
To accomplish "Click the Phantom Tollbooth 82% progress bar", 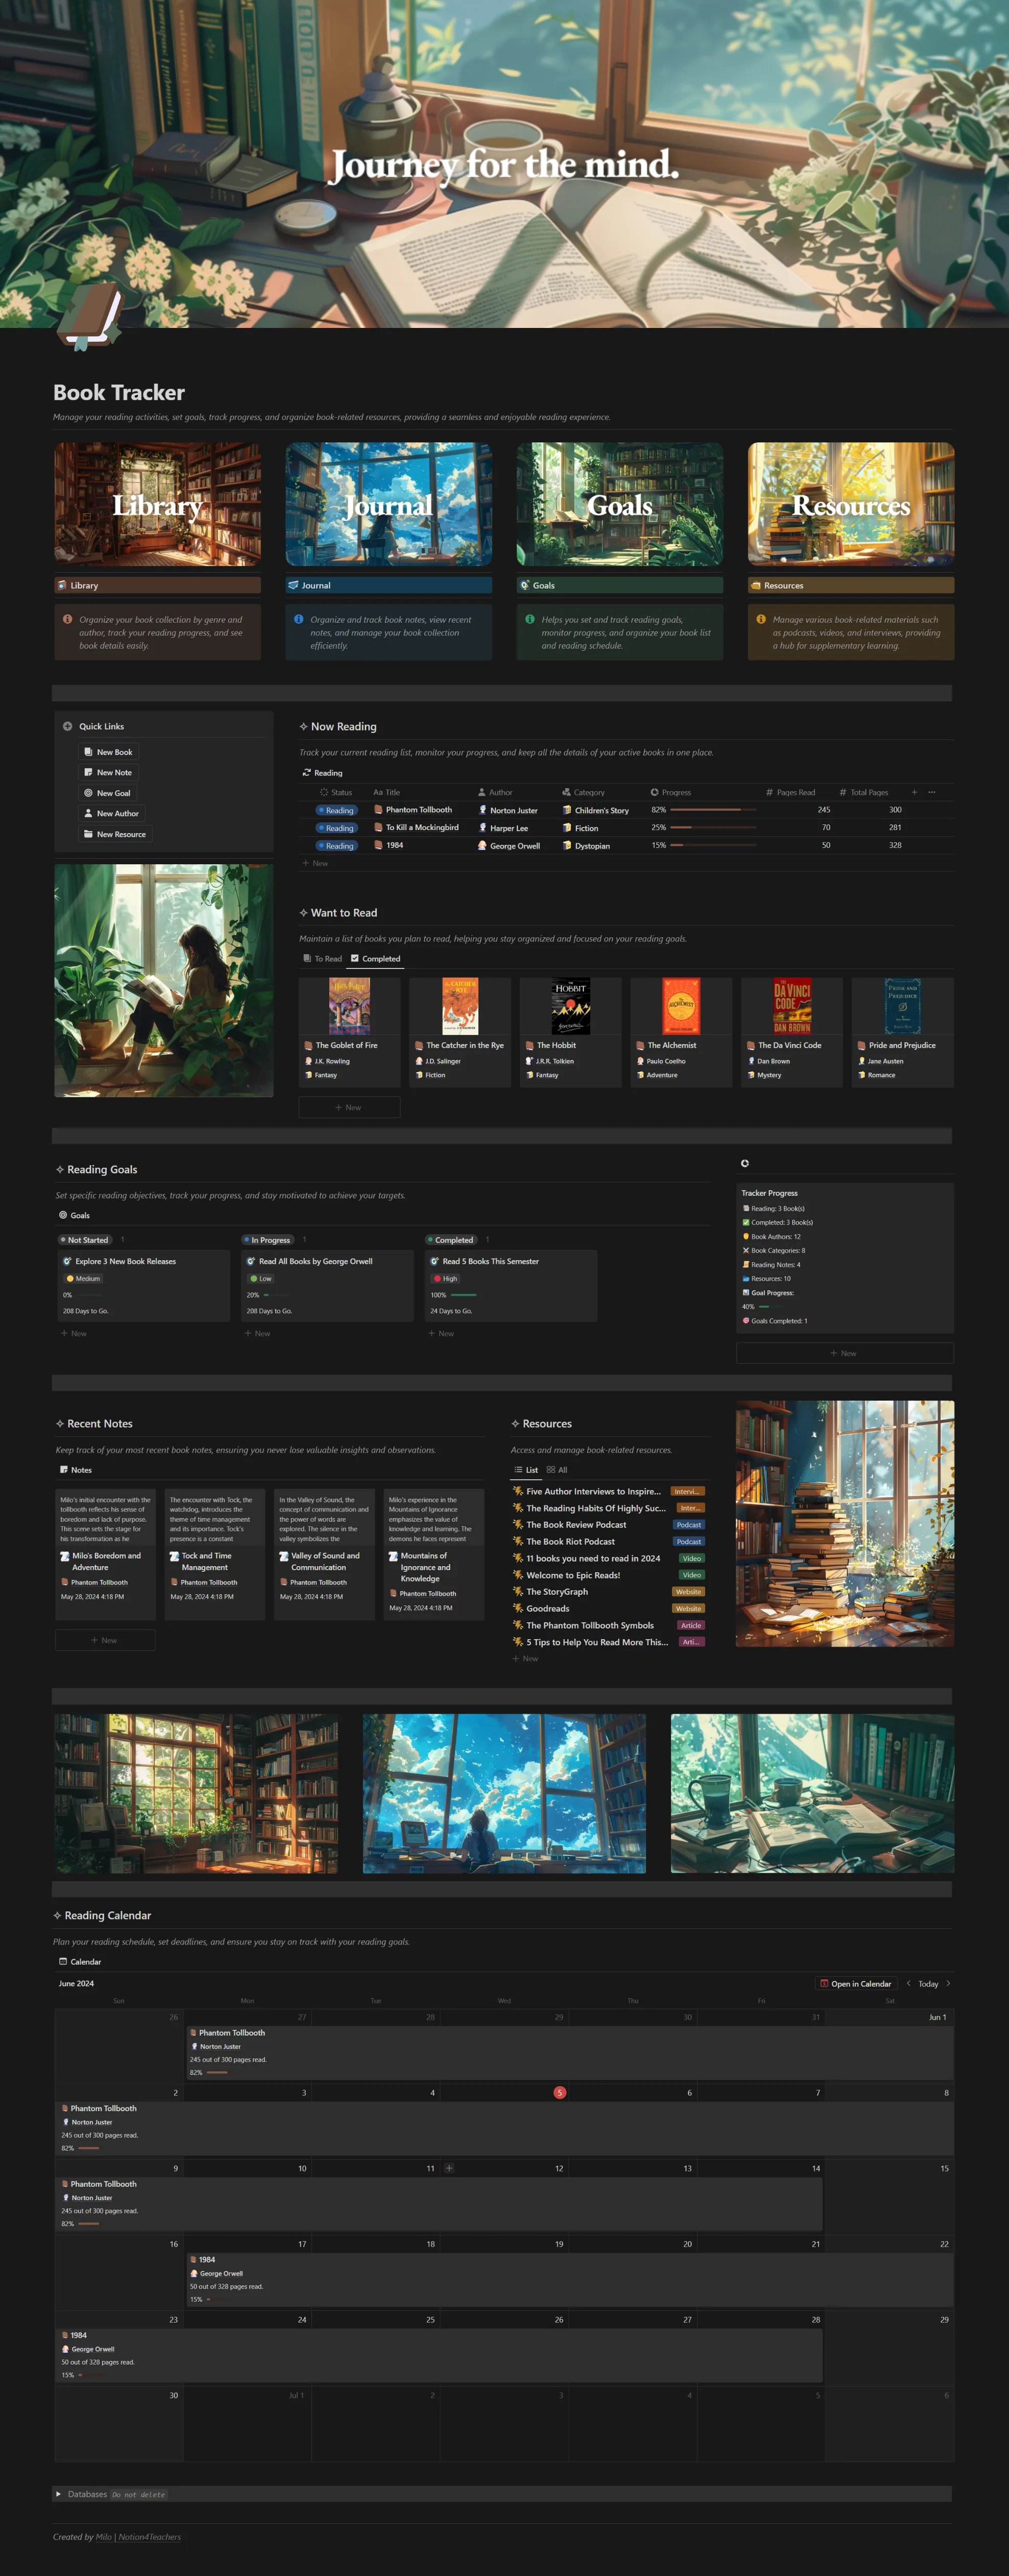I will click(x=712, y=810).
